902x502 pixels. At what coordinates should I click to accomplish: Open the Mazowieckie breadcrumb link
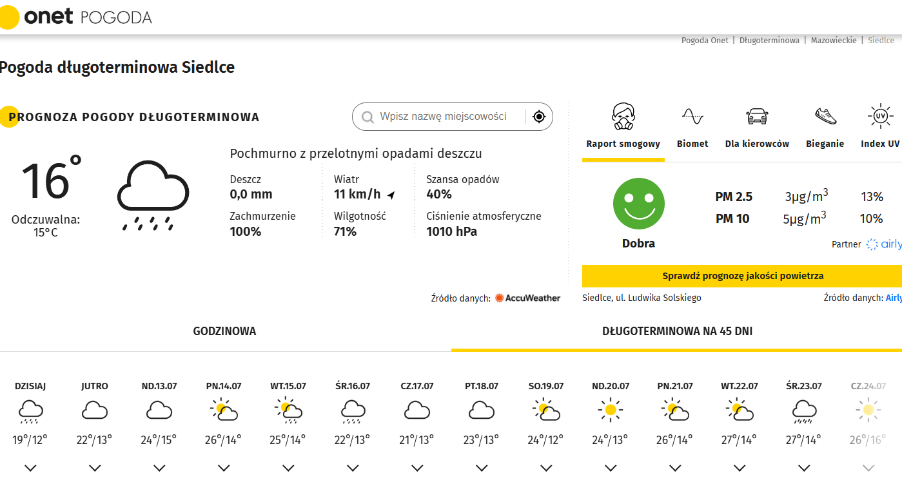834,40
